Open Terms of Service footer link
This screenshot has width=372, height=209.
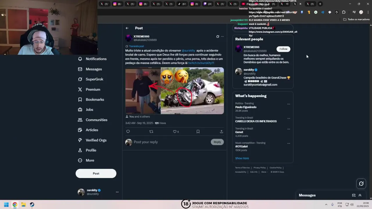click(242, 168)
